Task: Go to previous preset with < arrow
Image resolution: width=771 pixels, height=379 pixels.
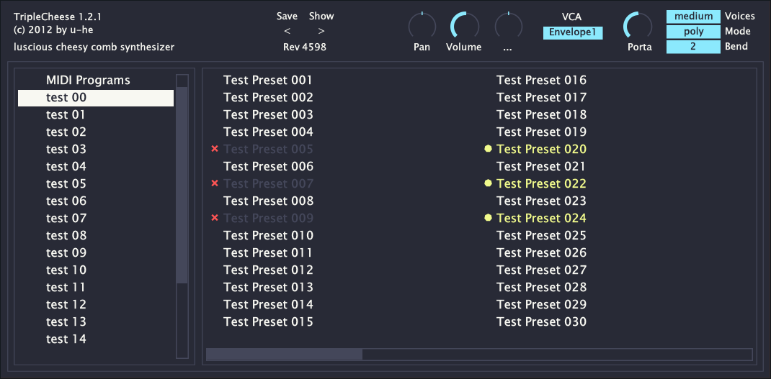Action: click(288, 31)
